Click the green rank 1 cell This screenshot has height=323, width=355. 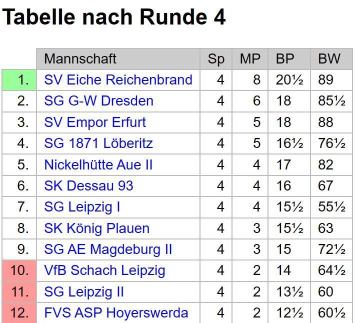point(19,80)
